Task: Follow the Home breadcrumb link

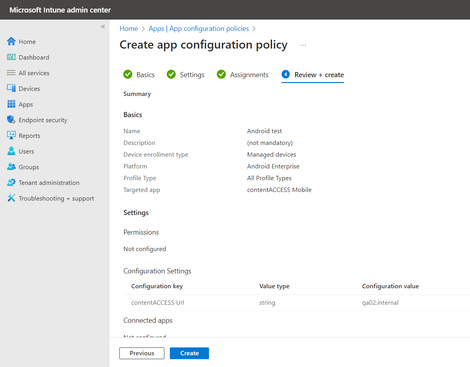Action: [129, 29]
